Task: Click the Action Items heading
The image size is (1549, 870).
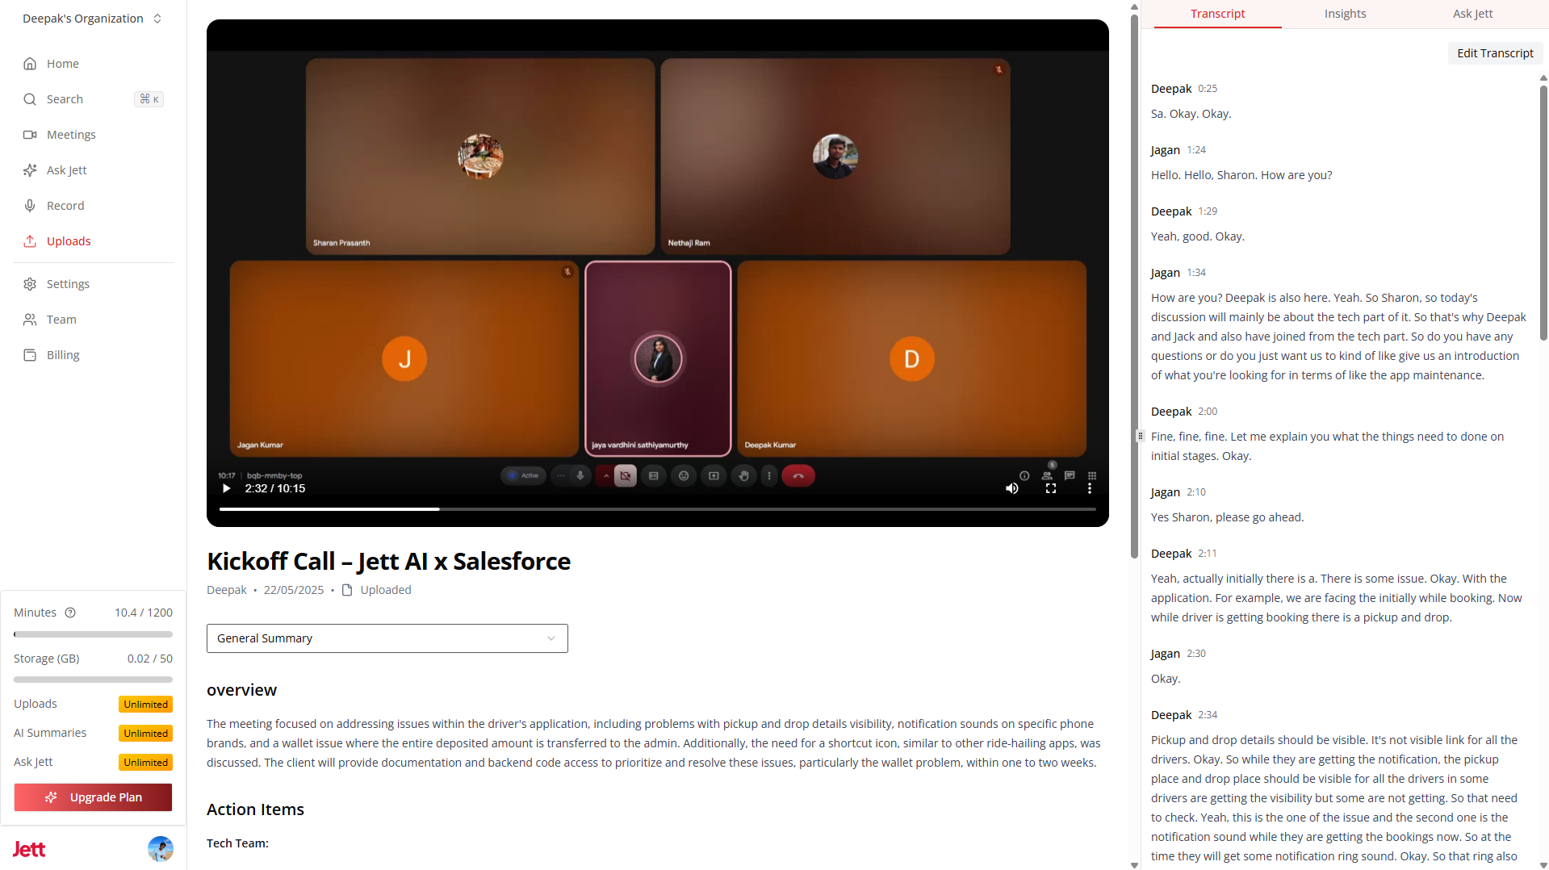Action: point(255,809)
